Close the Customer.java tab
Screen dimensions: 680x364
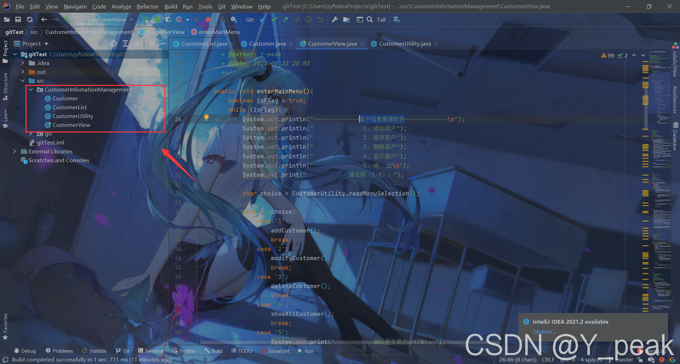(x=291, y=43)
